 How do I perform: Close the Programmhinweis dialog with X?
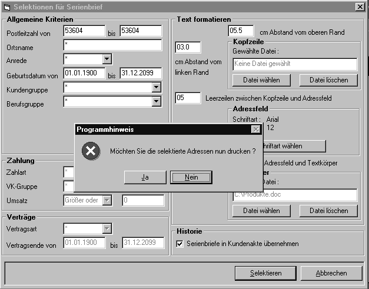255,129
